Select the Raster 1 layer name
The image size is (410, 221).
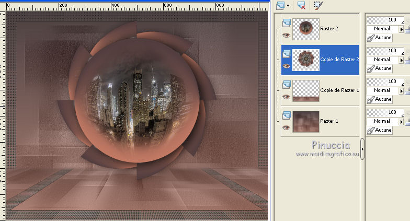click(x=329, y=121)
